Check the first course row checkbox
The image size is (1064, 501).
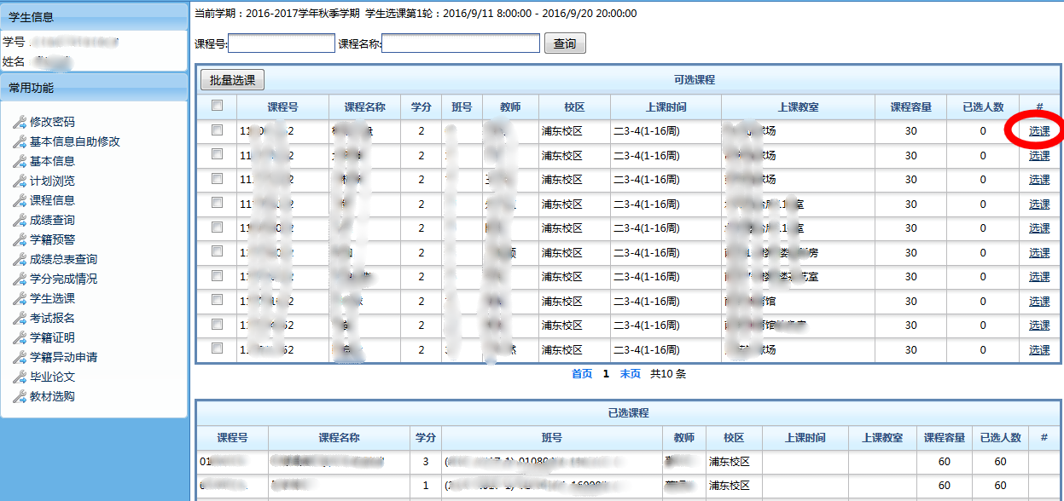pyautogui.click(x=217, y=130)
